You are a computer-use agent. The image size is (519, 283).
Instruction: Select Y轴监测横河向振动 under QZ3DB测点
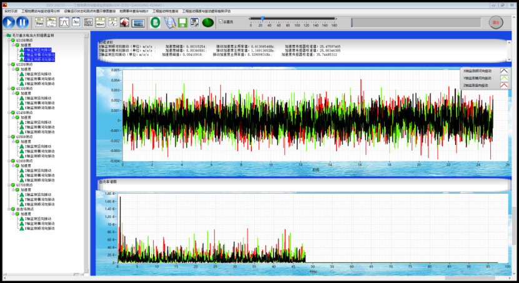(x=39, y=103)
